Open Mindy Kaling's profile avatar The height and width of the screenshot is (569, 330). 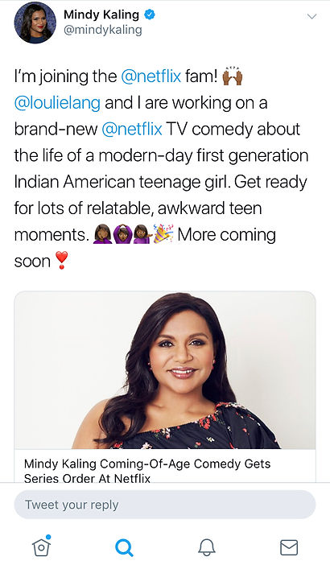[35, 23]
